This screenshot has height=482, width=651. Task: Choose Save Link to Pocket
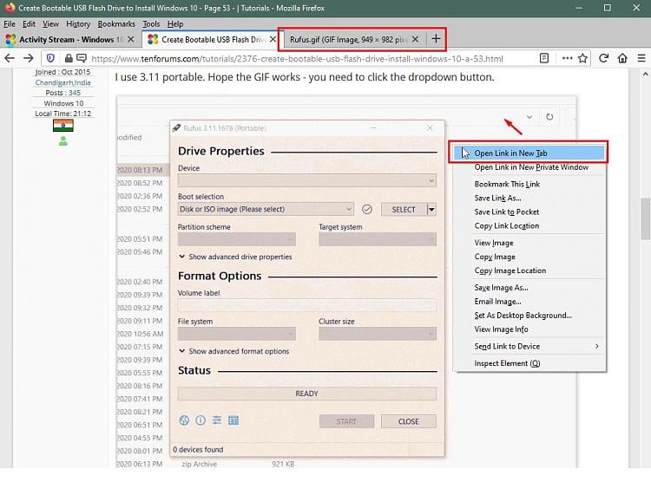529,212
